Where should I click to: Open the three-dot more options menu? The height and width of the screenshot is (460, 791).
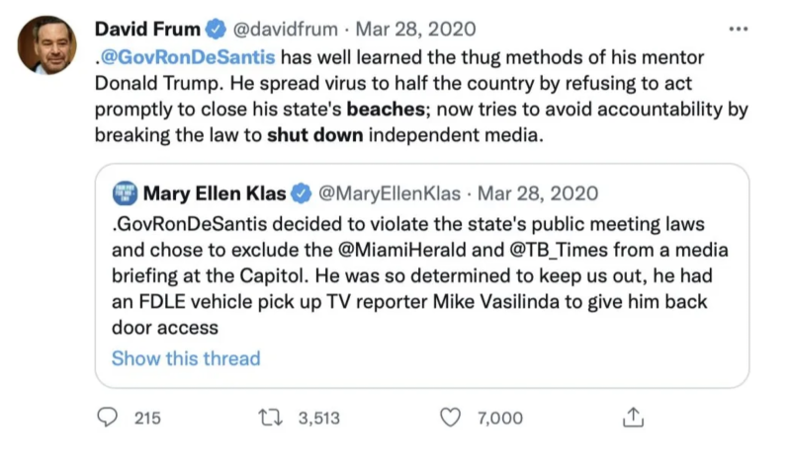point(738,29)
